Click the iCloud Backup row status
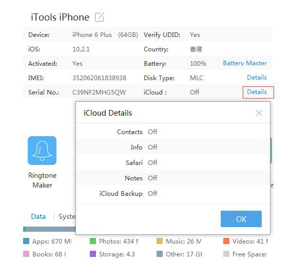Screen dimensions: 290x278 pyautogui.click(x=152, y=194)
